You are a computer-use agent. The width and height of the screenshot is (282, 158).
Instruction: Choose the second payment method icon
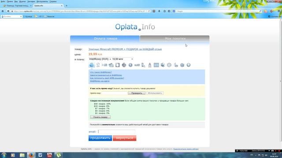(98, 65)
